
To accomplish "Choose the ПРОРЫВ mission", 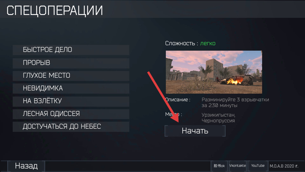I will pos(71,63).
